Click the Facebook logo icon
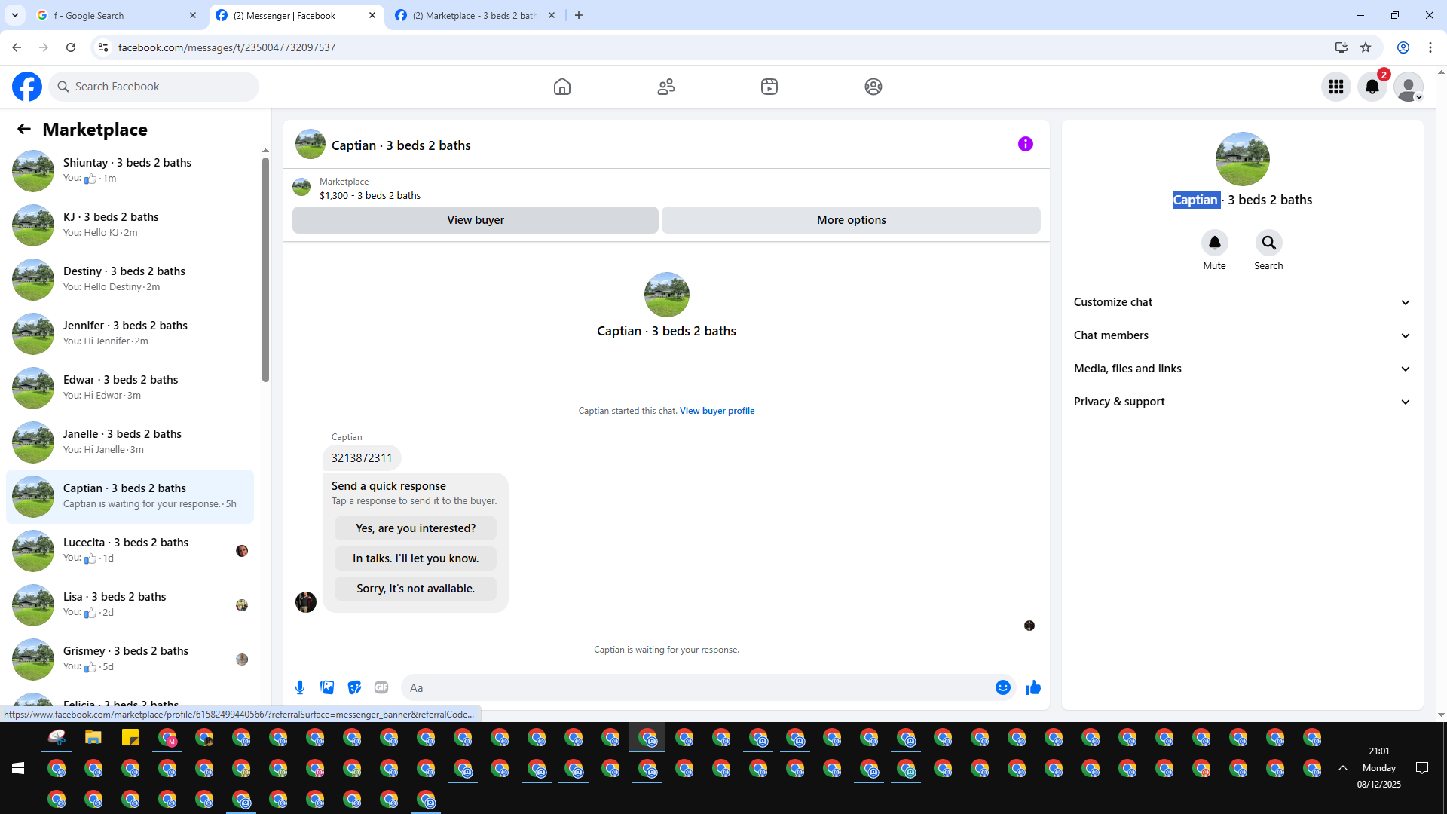1447x814 pixels. (27, 87)
